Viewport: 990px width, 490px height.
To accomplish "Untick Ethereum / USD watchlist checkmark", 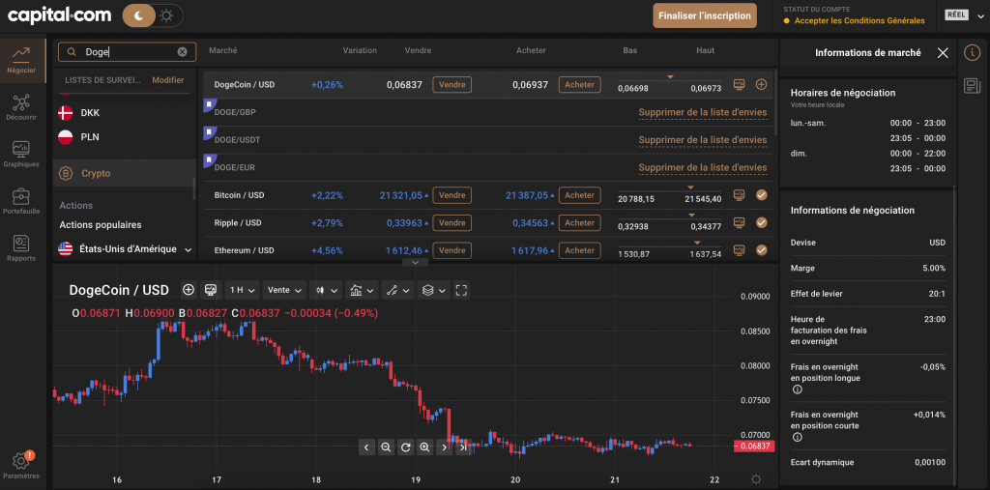I will pos(762,250).
